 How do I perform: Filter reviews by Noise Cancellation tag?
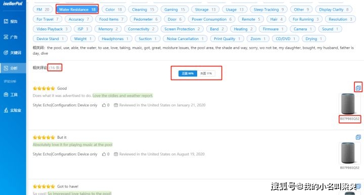[x=185, y=38]
